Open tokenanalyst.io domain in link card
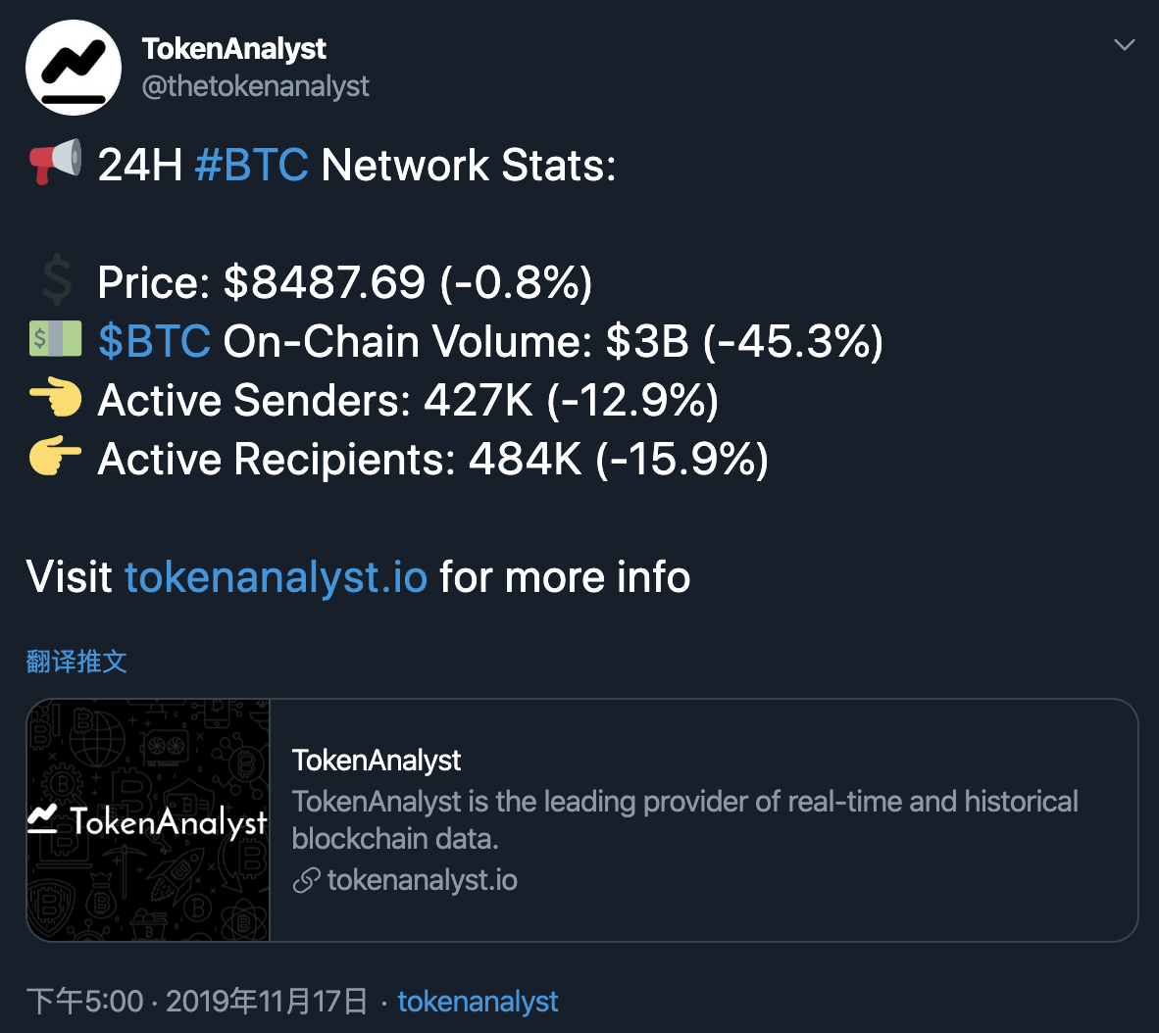1159x1033 pixels. (422, 881)
